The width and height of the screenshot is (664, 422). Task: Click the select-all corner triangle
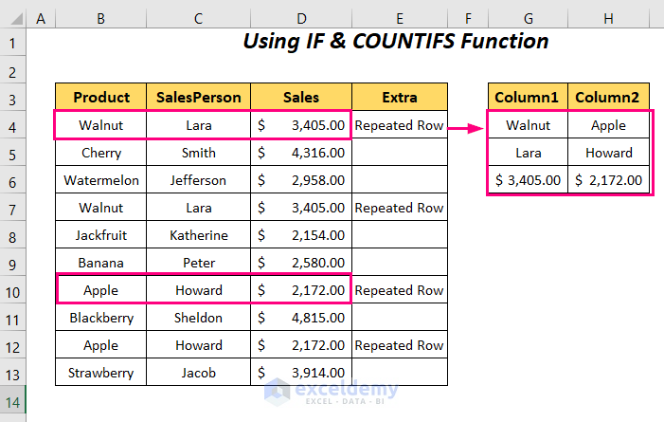[13, 17]
